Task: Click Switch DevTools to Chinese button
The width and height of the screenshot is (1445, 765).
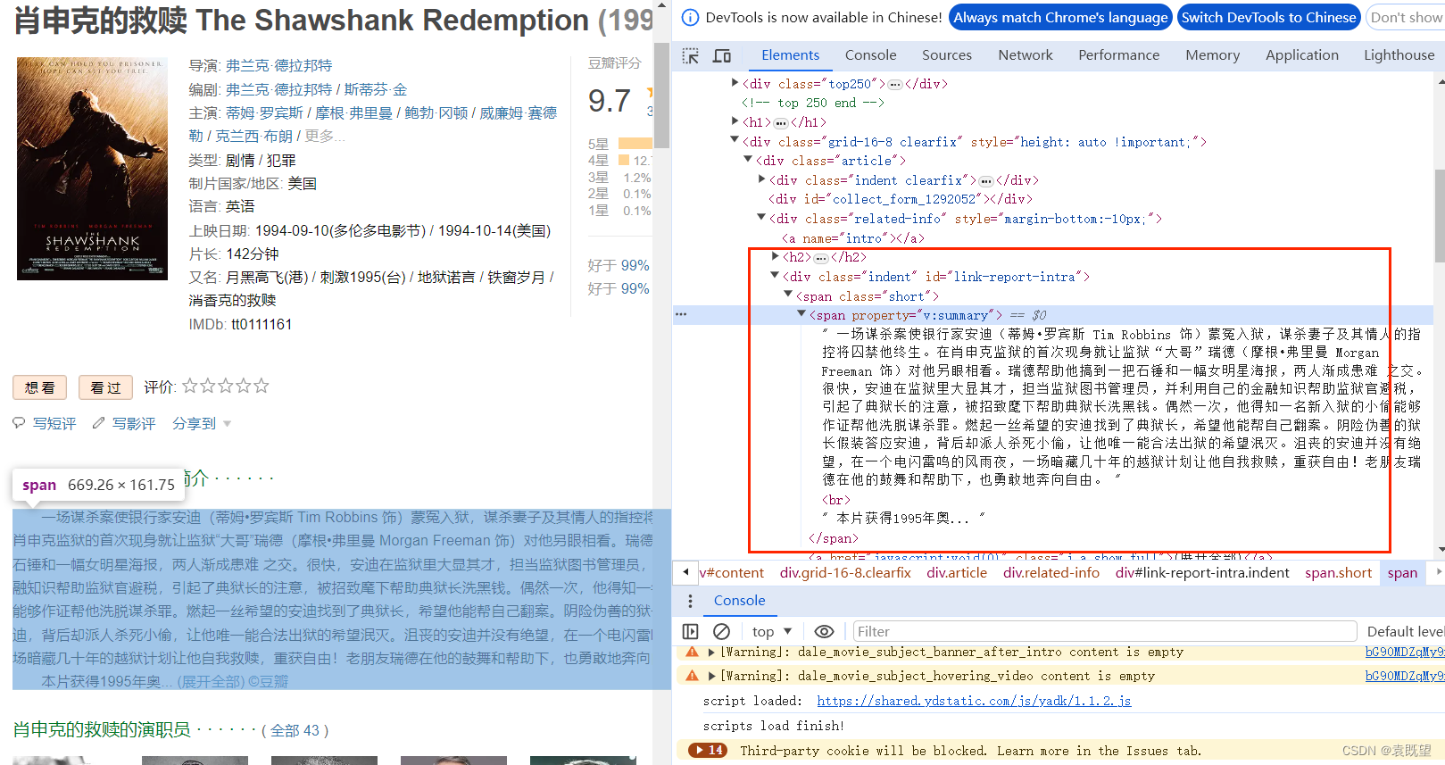Action: [x=1268, y=17]
